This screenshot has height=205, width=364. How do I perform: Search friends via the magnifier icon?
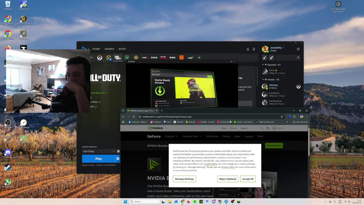pos(298,58)
